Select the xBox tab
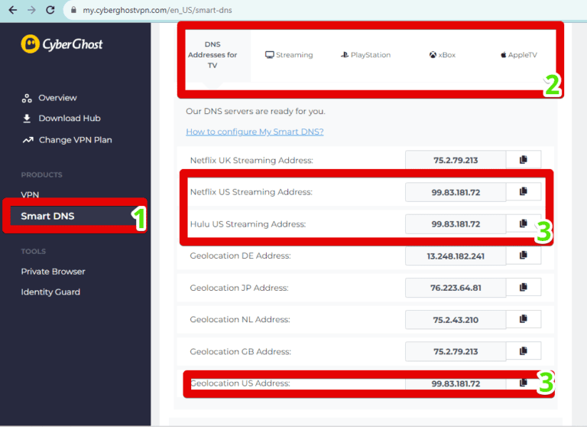Screen dimensions: 587x427 (442, 55)
